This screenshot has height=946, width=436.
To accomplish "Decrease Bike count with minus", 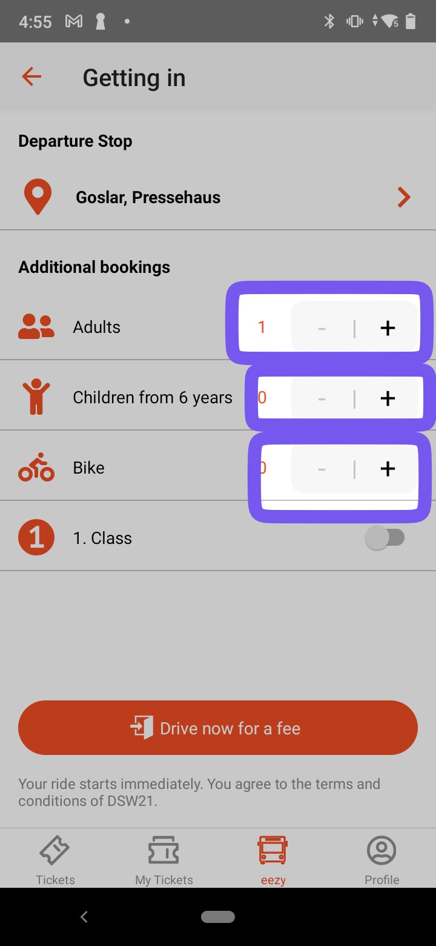I will 322,468.
